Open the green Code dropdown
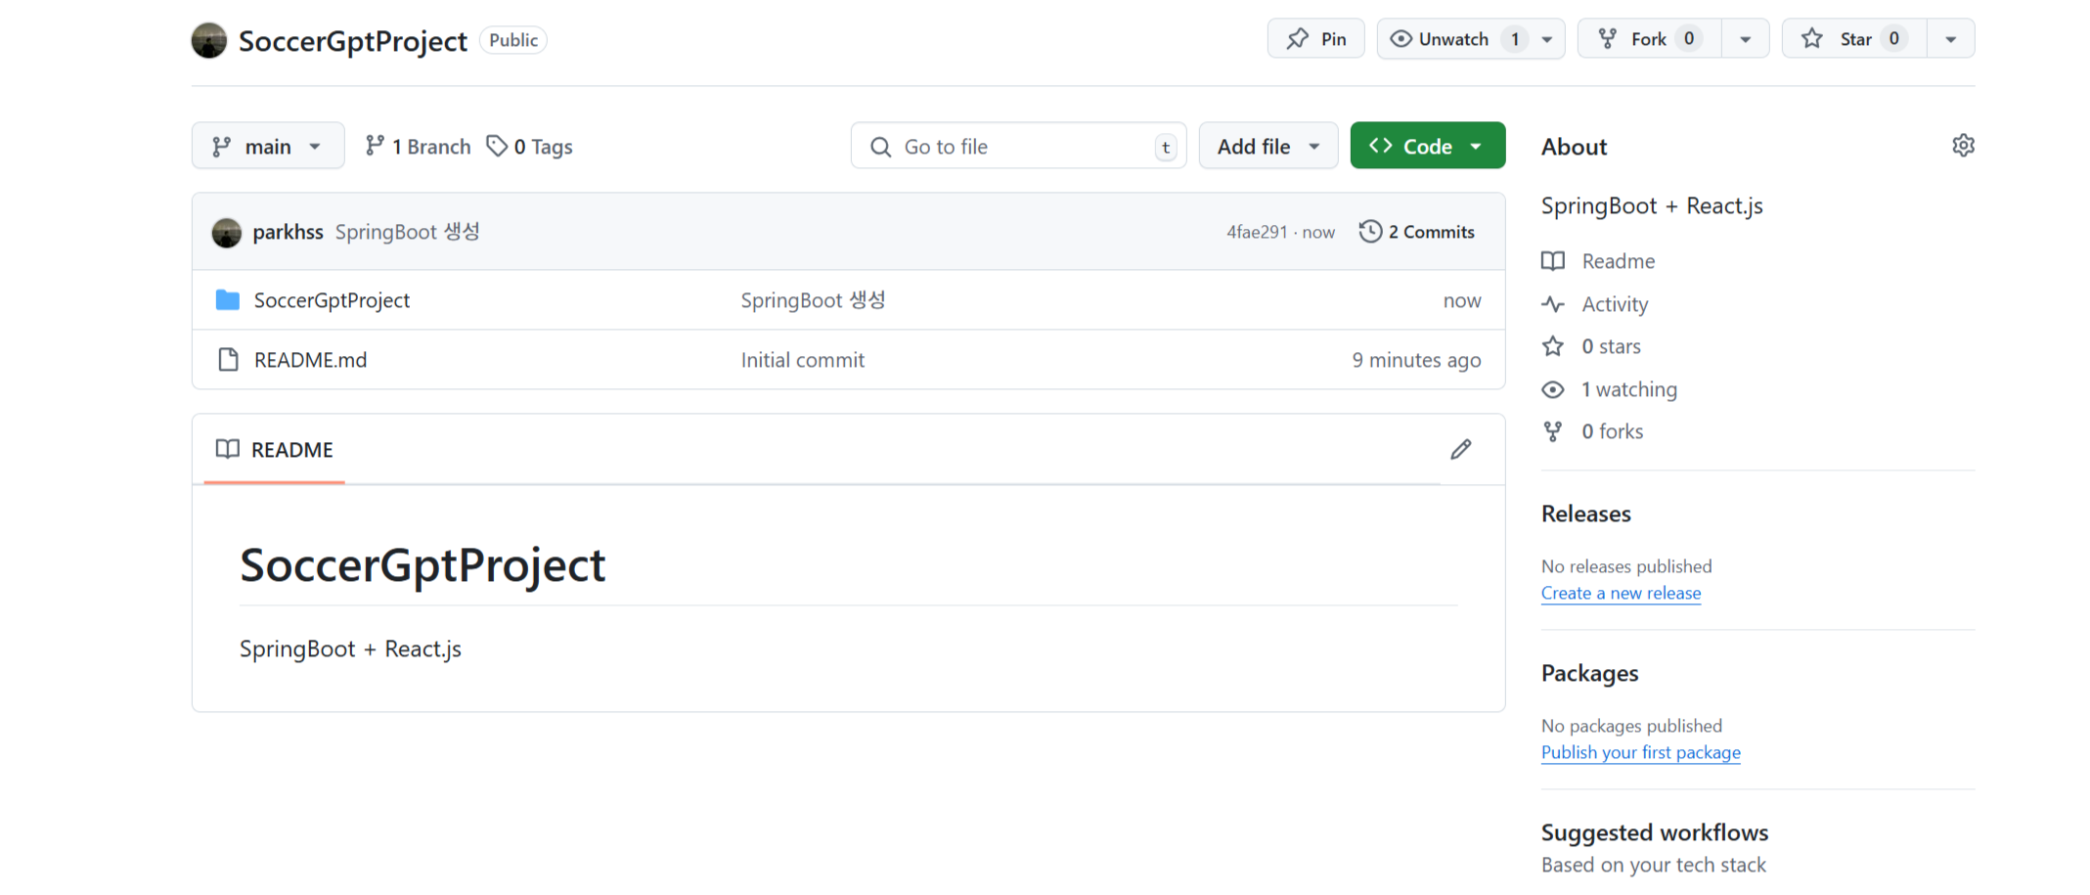Screen dimensions: 2090x895 [1427, 146]
